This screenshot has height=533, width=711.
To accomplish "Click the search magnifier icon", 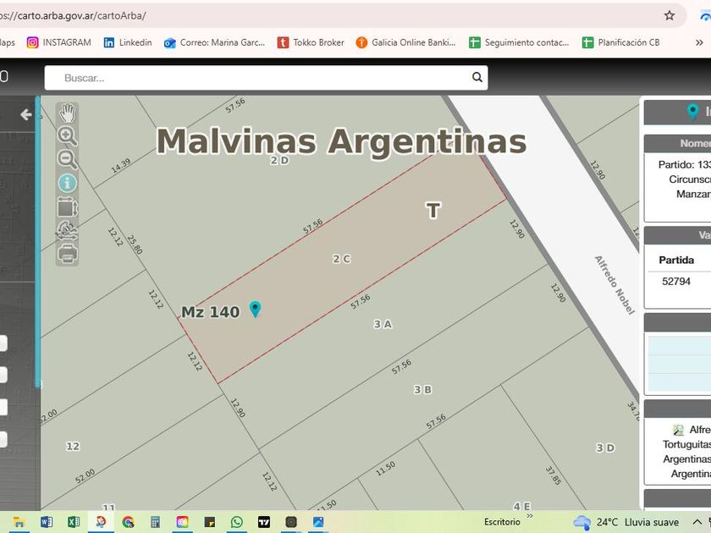I will point(477,78).
